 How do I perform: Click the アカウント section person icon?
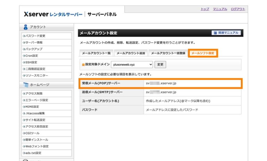point(25,27)
